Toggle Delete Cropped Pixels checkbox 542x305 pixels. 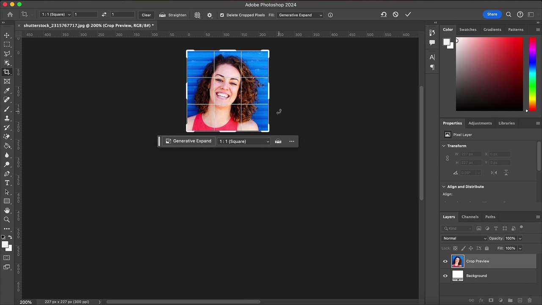tap(222, 15)
